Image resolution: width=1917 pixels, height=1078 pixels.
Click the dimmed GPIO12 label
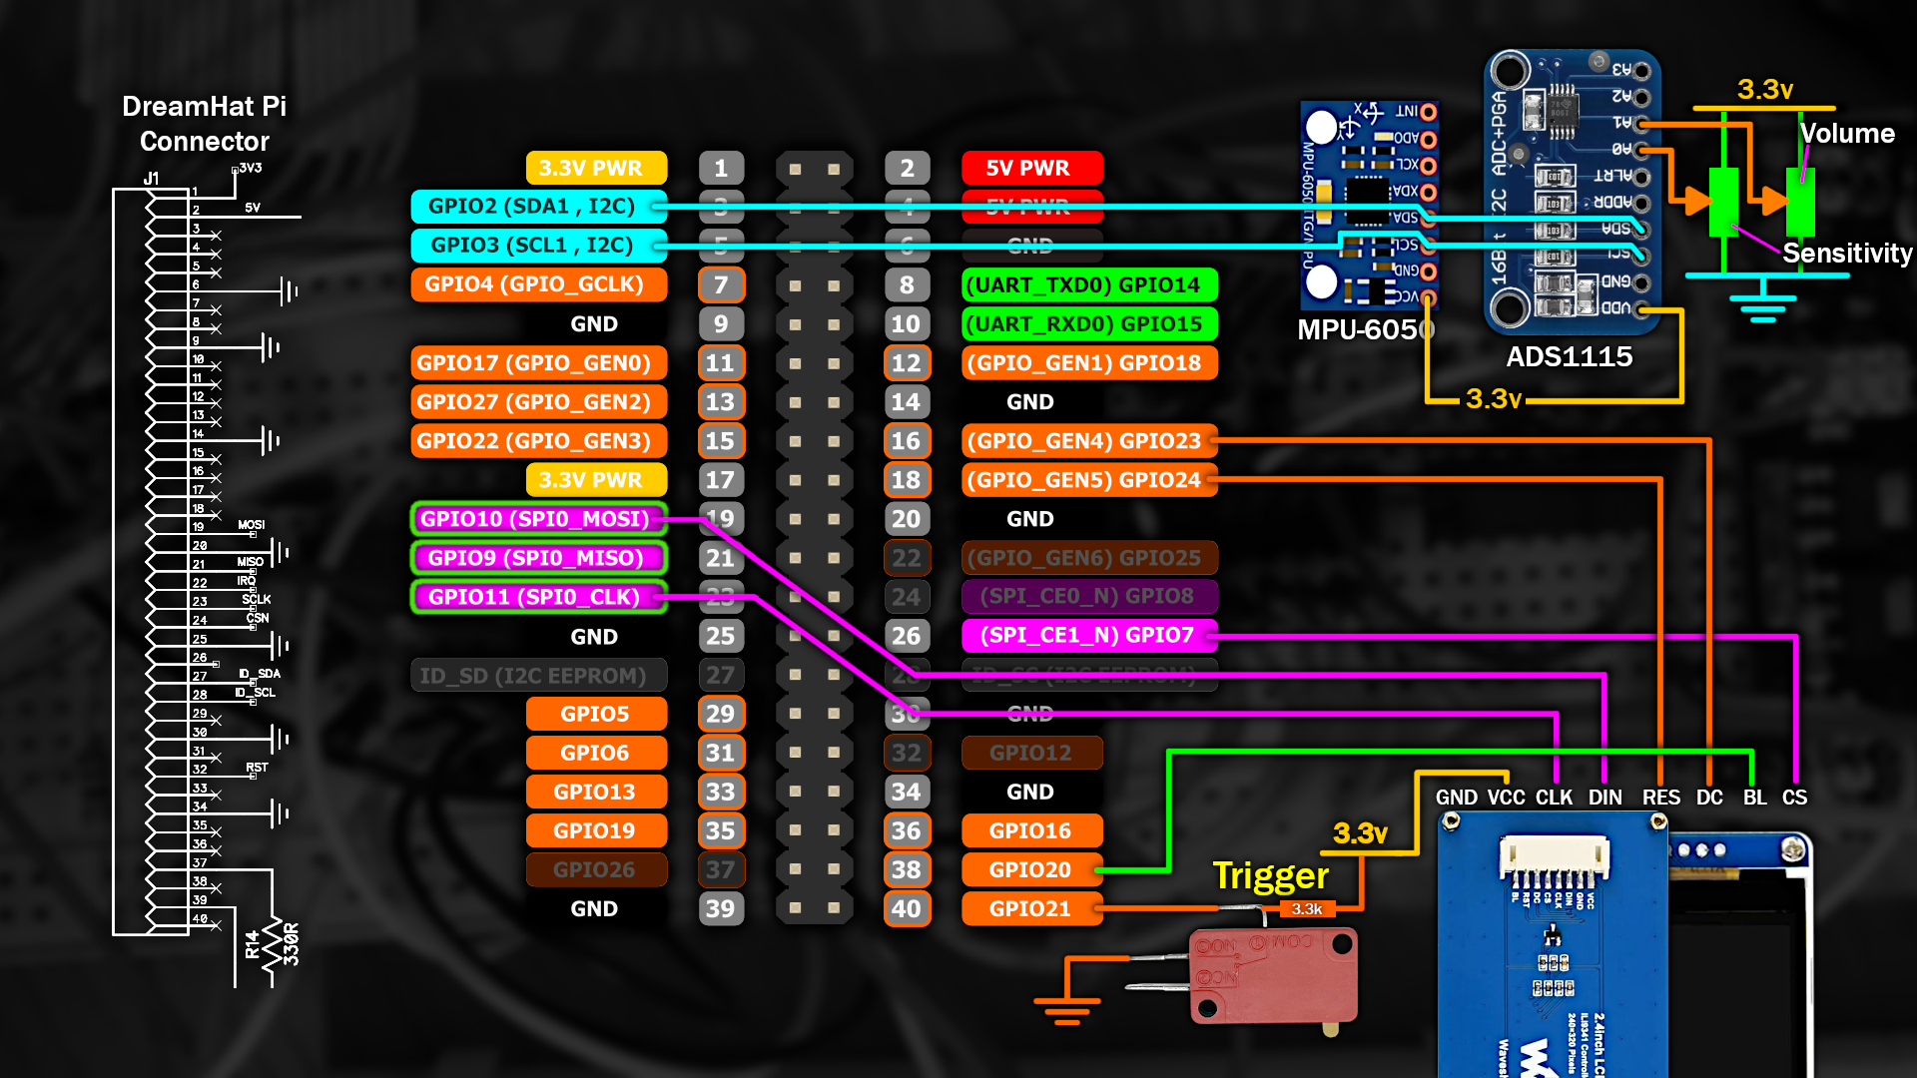[1032, 753]
